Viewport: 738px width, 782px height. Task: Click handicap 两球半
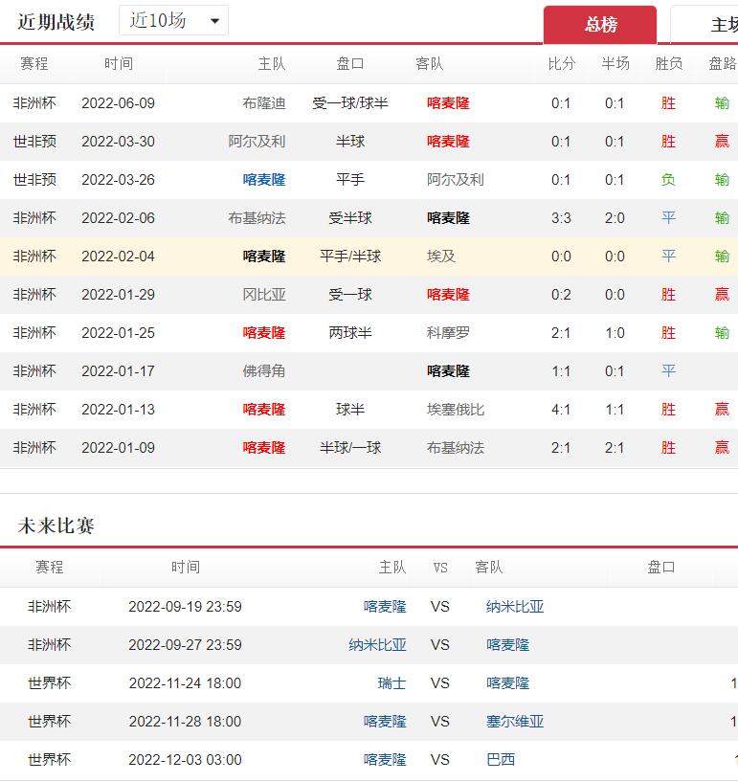click(x=350, y=333)
